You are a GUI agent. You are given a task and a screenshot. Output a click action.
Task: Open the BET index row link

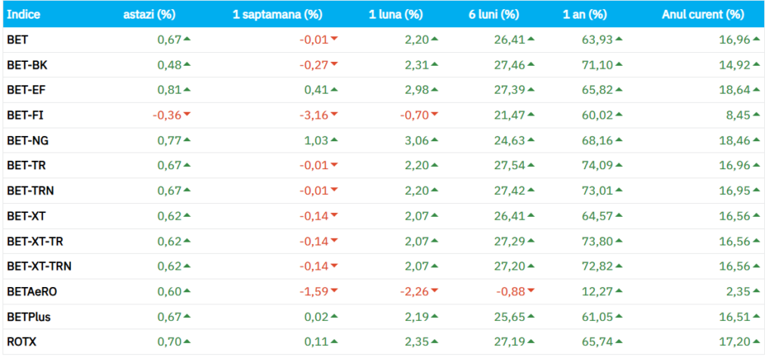click(17, 40)
